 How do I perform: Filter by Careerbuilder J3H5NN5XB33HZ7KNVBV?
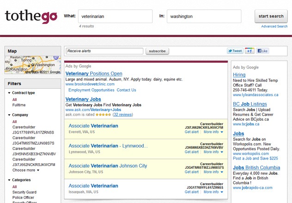(x=34, y=151)
